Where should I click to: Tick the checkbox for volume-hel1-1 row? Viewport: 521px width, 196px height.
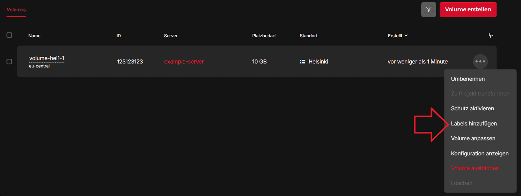[x=9, y=62]
